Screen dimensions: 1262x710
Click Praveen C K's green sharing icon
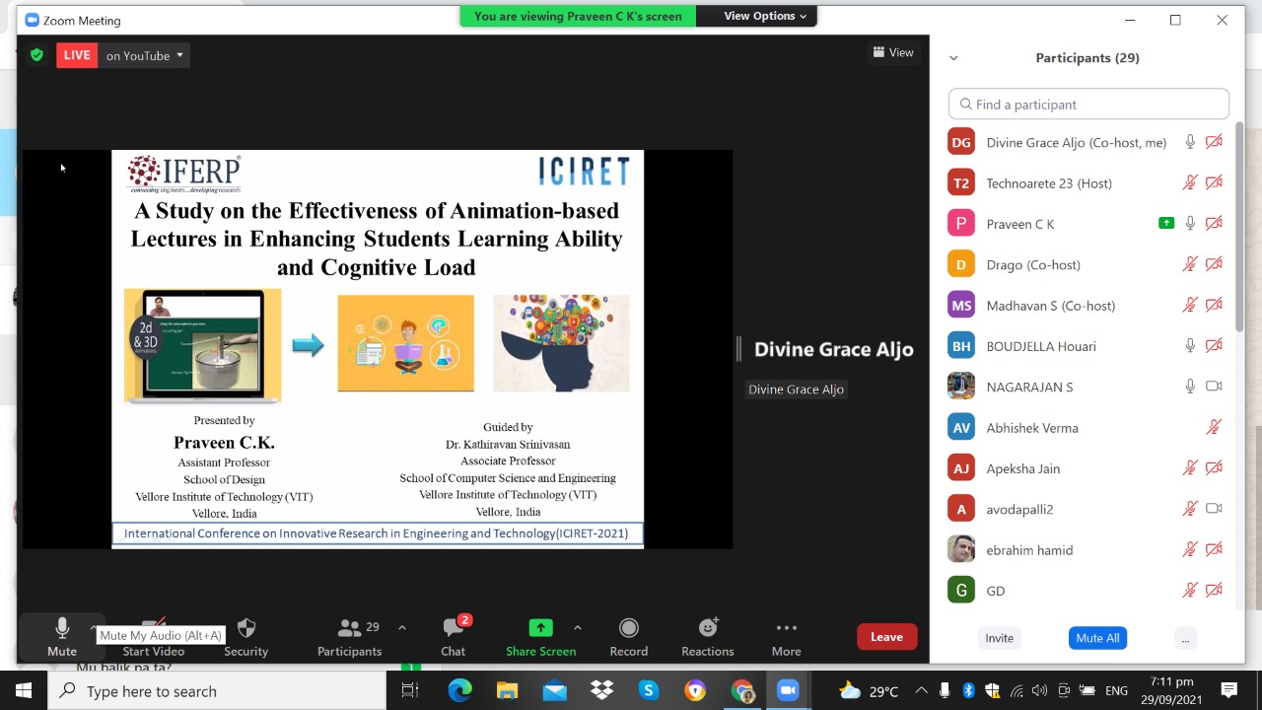click(x=1166, y=224)
